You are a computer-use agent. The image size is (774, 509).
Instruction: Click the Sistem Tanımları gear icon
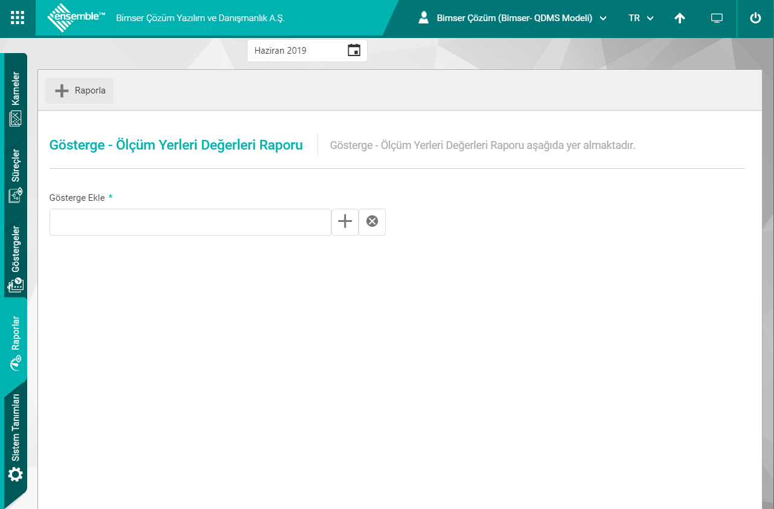pyautogui.click(x=16, y=474)
